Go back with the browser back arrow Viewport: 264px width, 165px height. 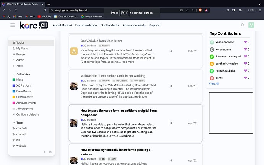pyautogui.click(x=4, y=10)
